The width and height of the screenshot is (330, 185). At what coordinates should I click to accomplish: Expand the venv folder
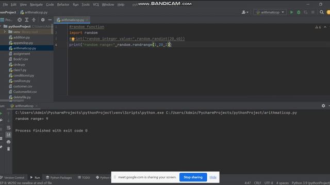5,32
